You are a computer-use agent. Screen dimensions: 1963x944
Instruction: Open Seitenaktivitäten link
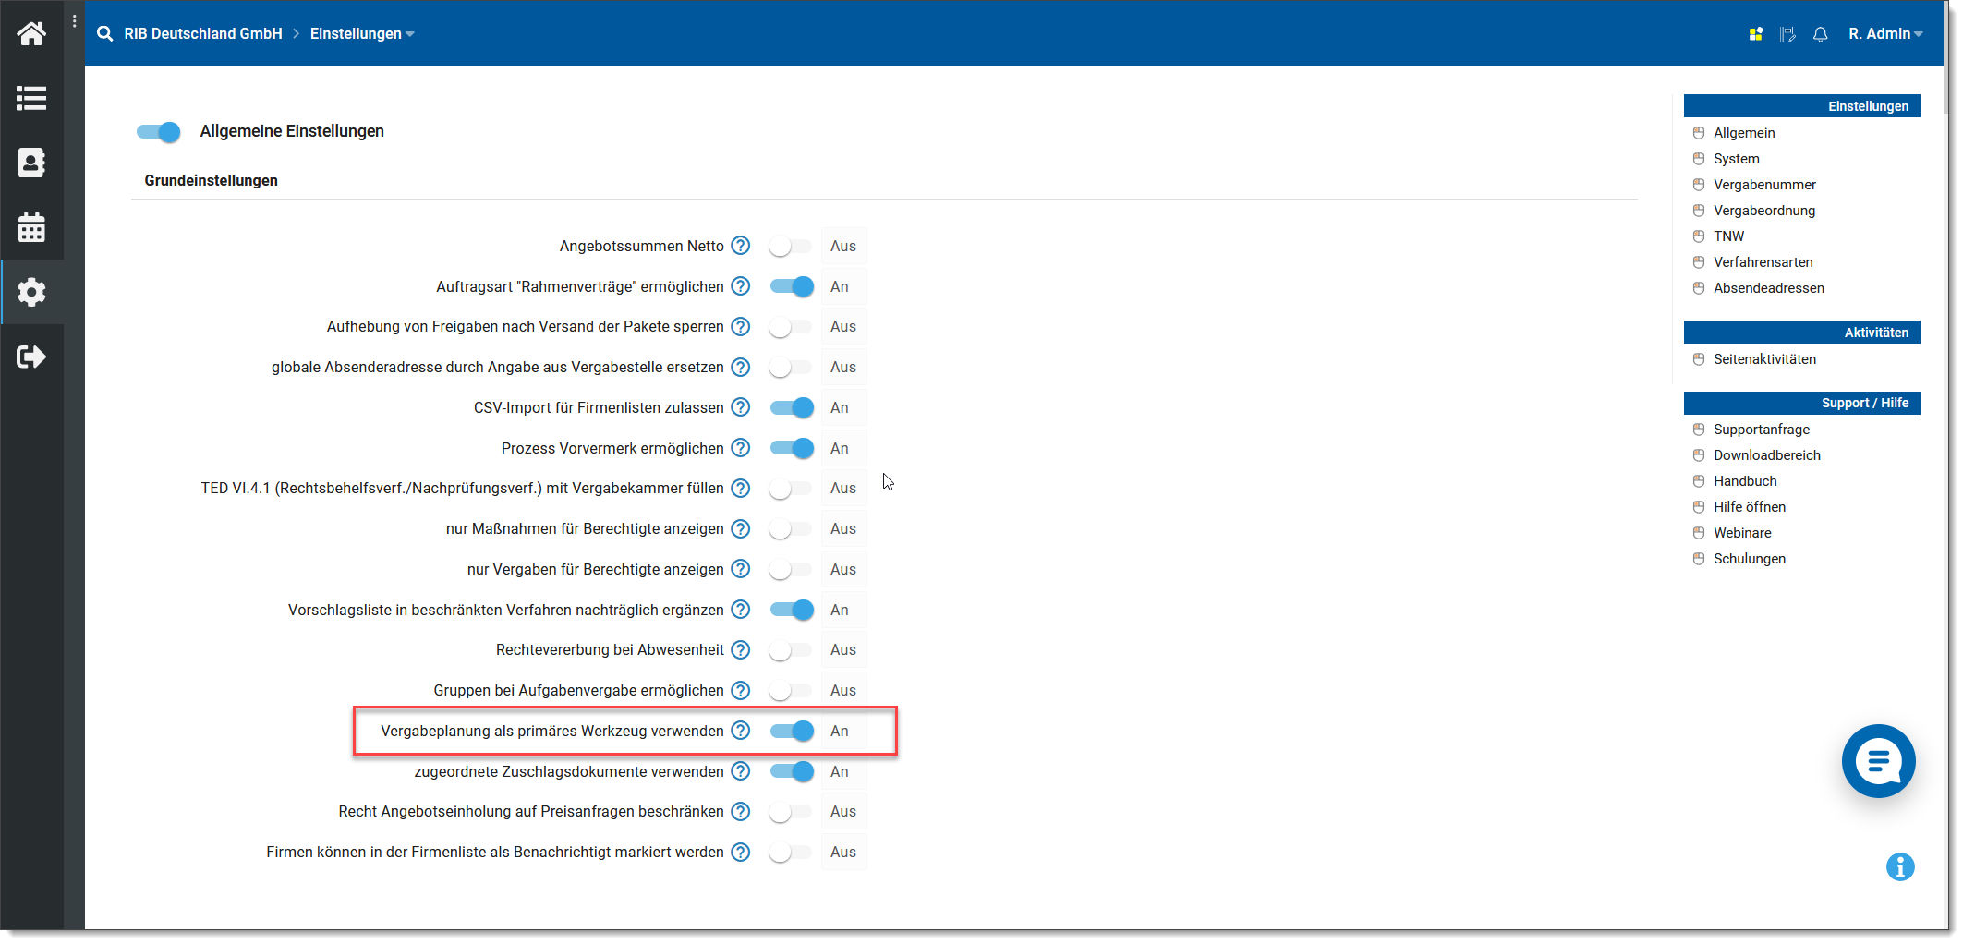pos(1763,359)
